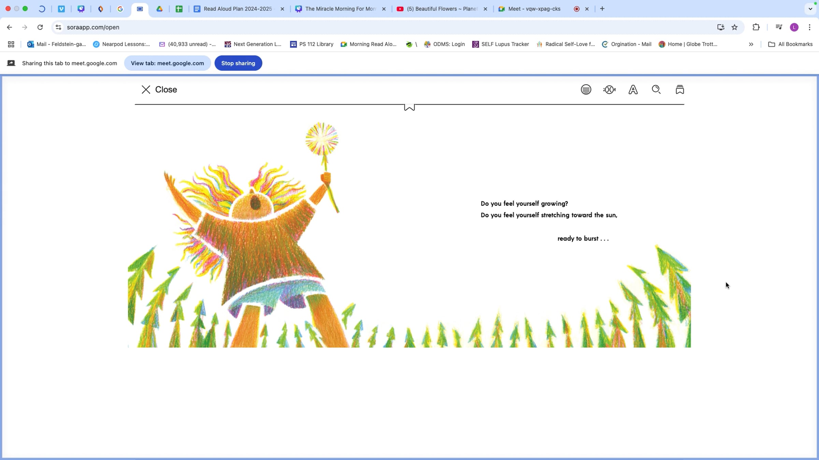The image size is (819, 460).
Task: Switch to the pinned green Sheets tab
Action: pos(179,9)
